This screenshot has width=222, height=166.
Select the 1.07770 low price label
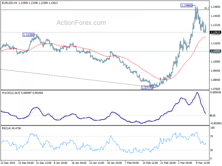tap(147, 88)
